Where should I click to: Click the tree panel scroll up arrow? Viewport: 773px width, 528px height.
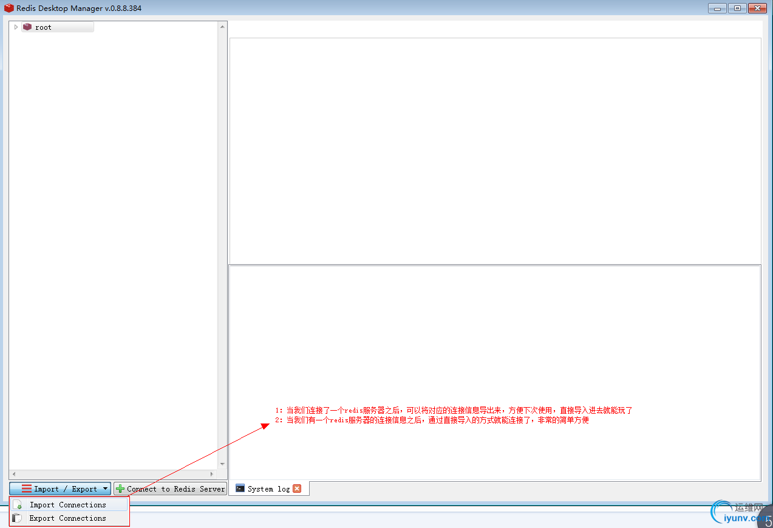(x=222, y=27)
